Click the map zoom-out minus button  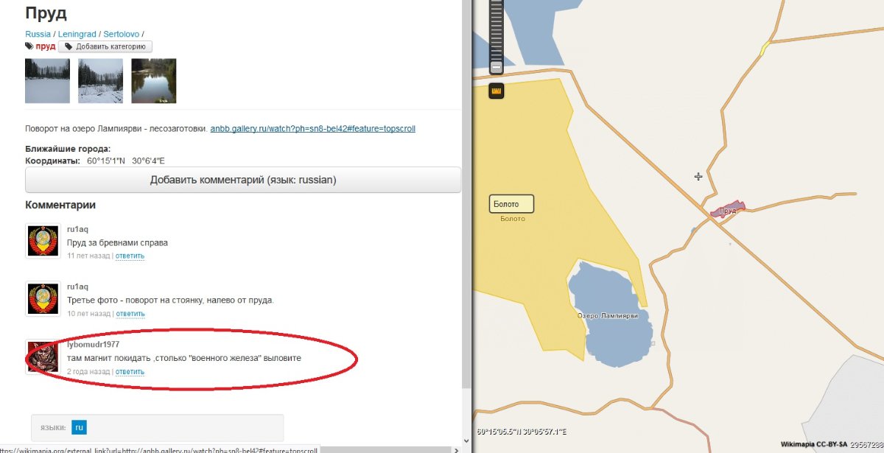pos(496,67)
